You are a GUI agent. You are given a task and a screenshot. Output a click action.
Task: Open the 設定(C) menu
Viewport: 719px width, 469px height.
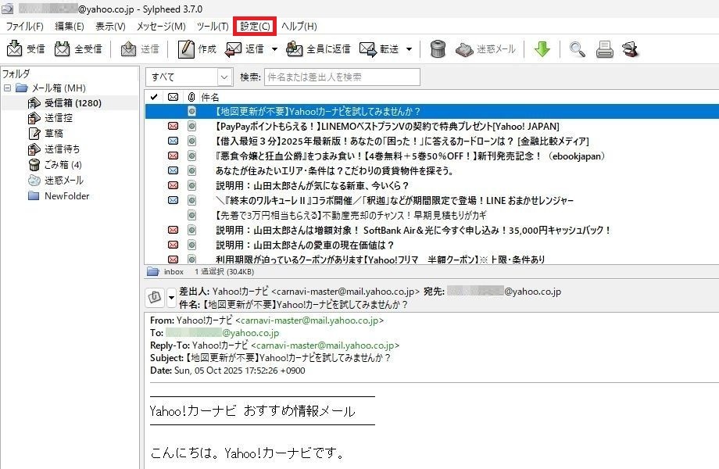pos(255,27)
